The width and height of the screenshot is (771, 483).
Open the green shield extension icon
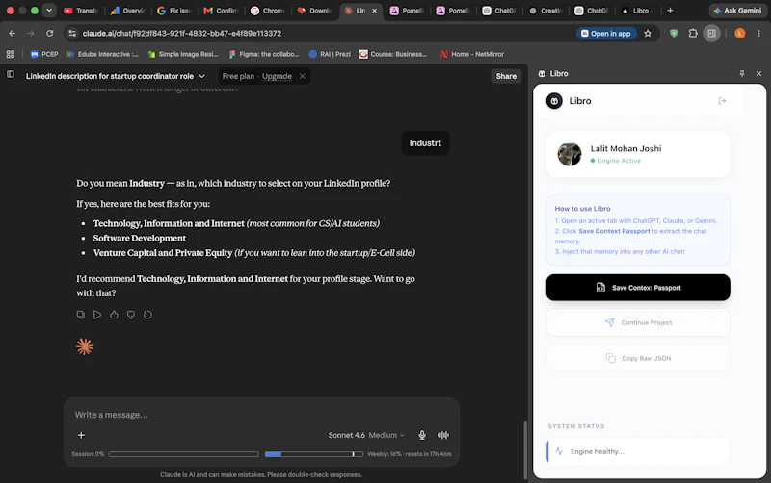[674, 34]
